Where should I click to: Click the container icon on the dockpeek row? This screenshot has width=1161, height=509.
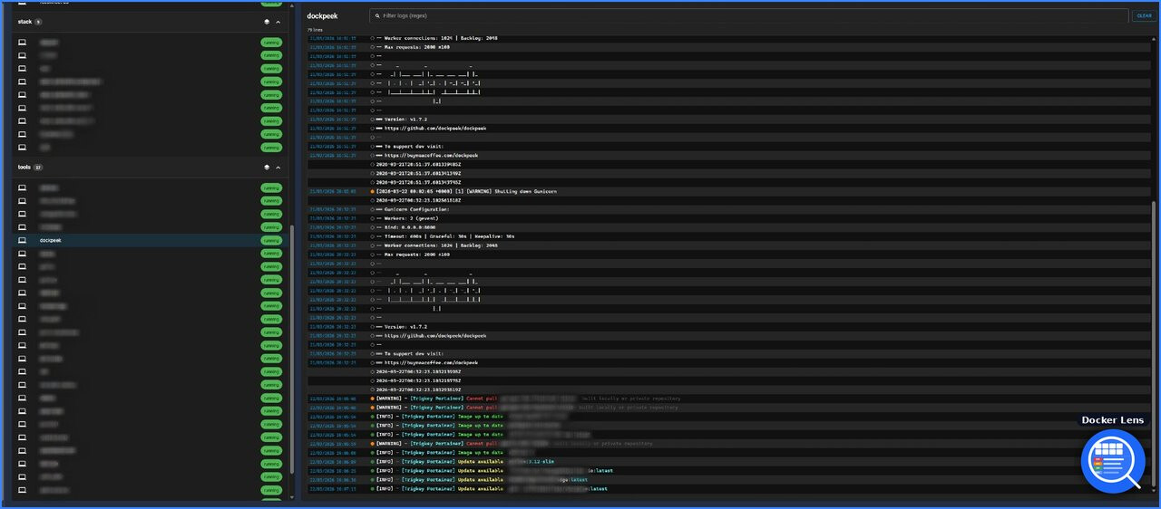[23, 241]
